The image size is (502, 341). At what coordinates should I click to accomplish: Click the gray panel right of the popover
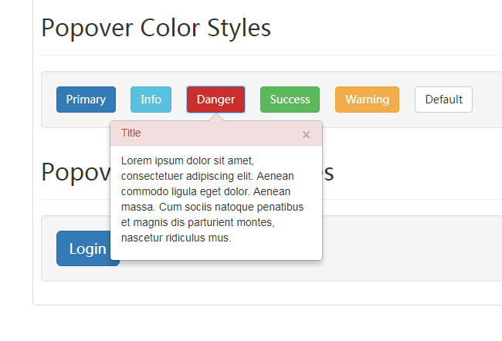coord(409,248)
